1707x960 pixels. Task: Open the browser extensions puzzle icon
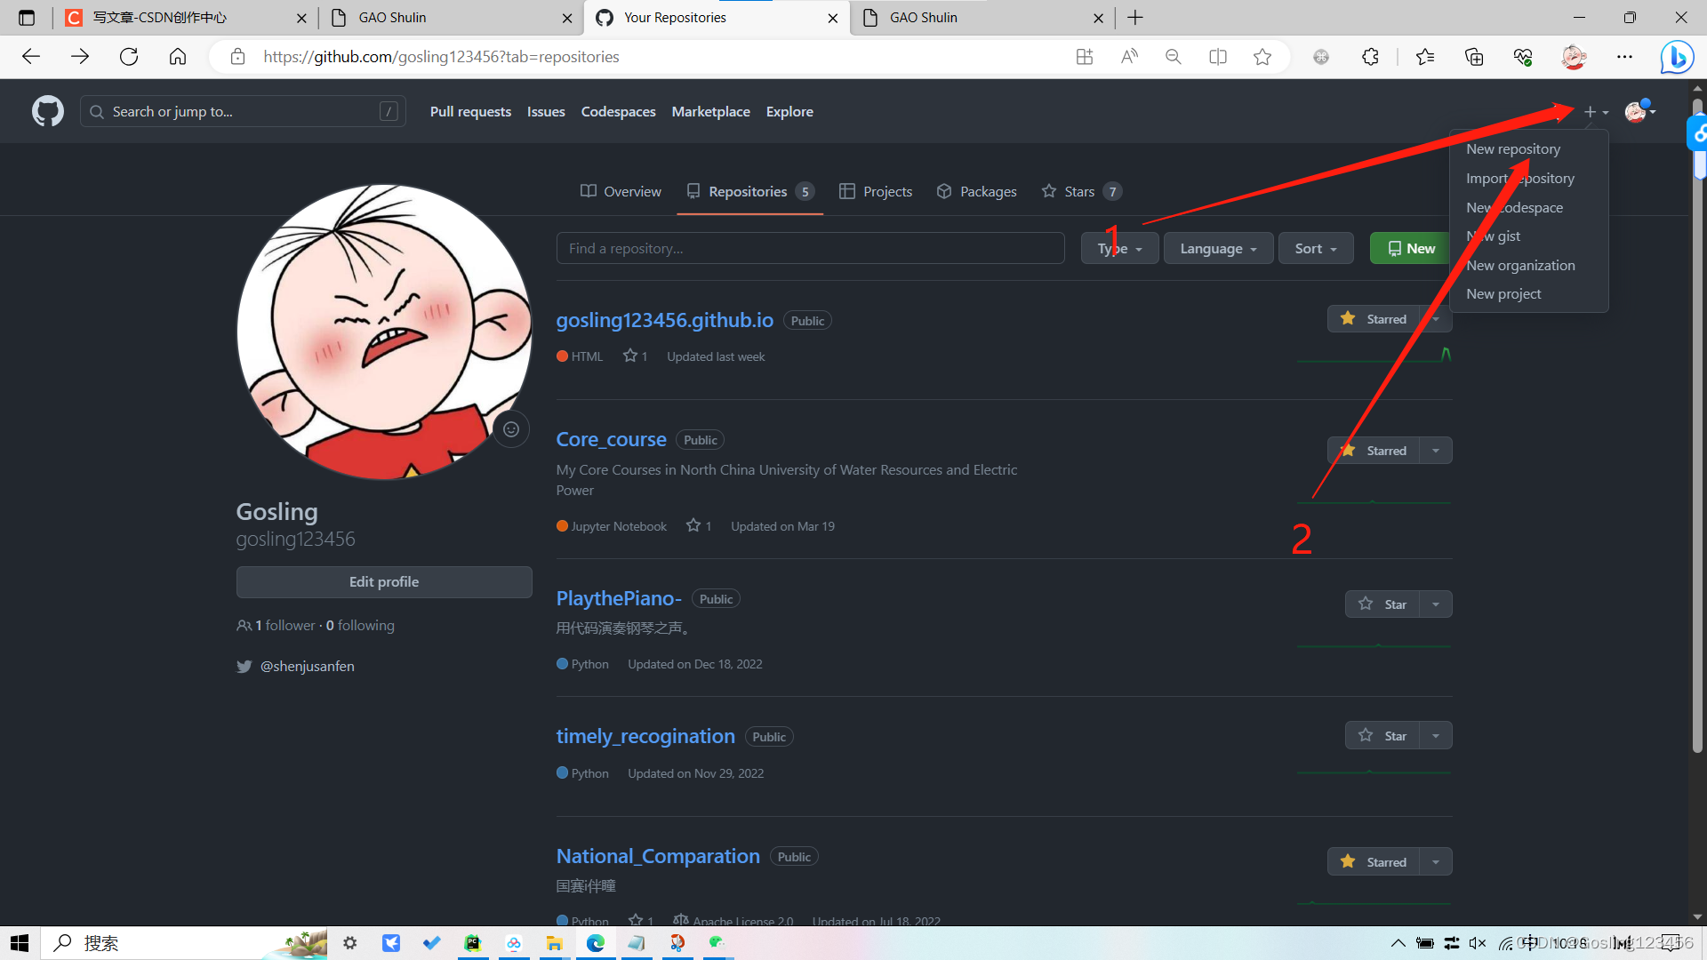[x=1370, y=57]
